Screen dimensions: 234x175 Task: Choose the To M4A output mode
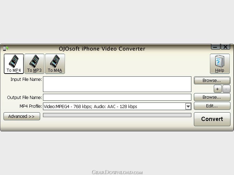pos(55,64)
